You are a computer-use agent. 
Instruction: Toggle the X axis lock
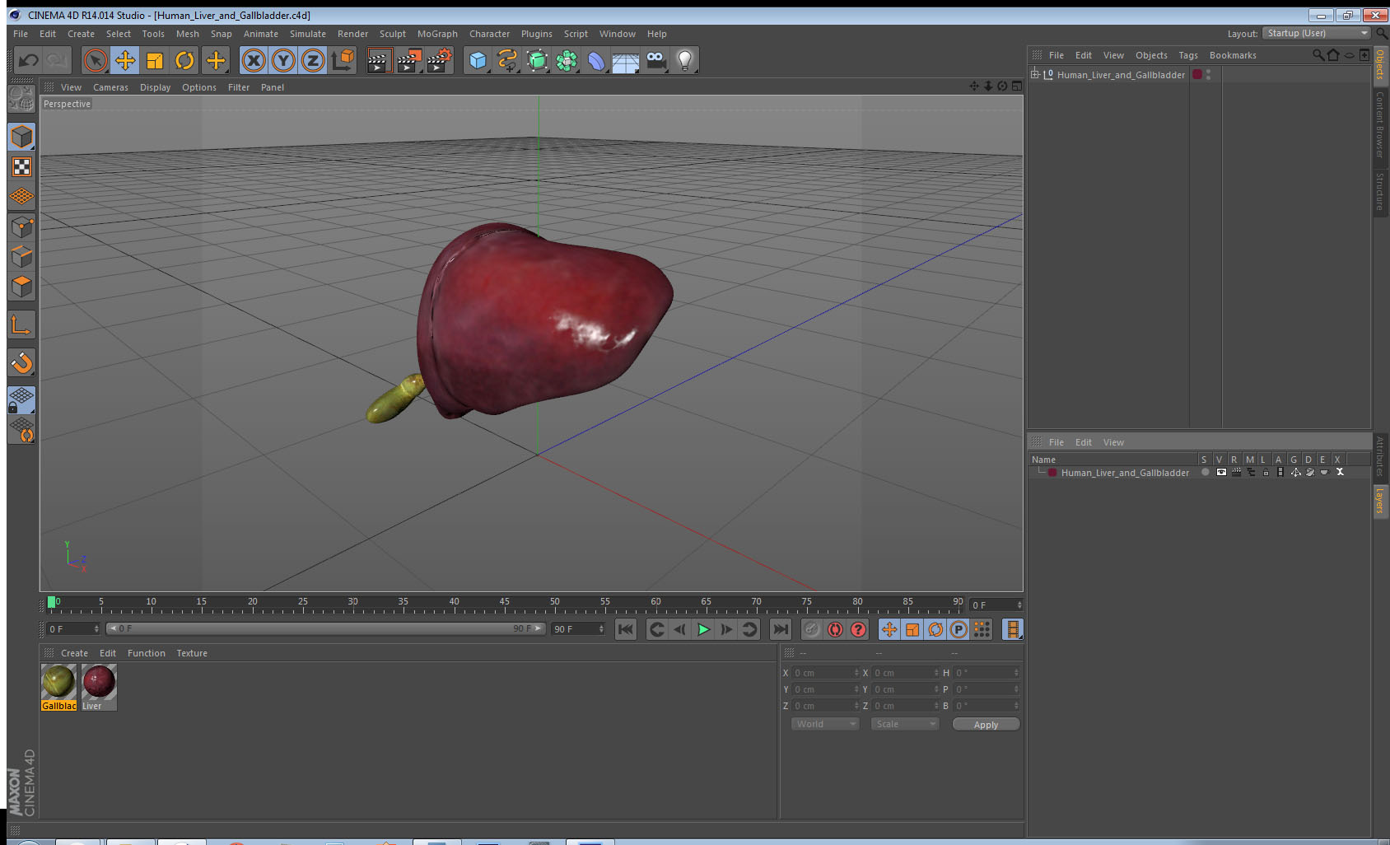coord(254,60)
